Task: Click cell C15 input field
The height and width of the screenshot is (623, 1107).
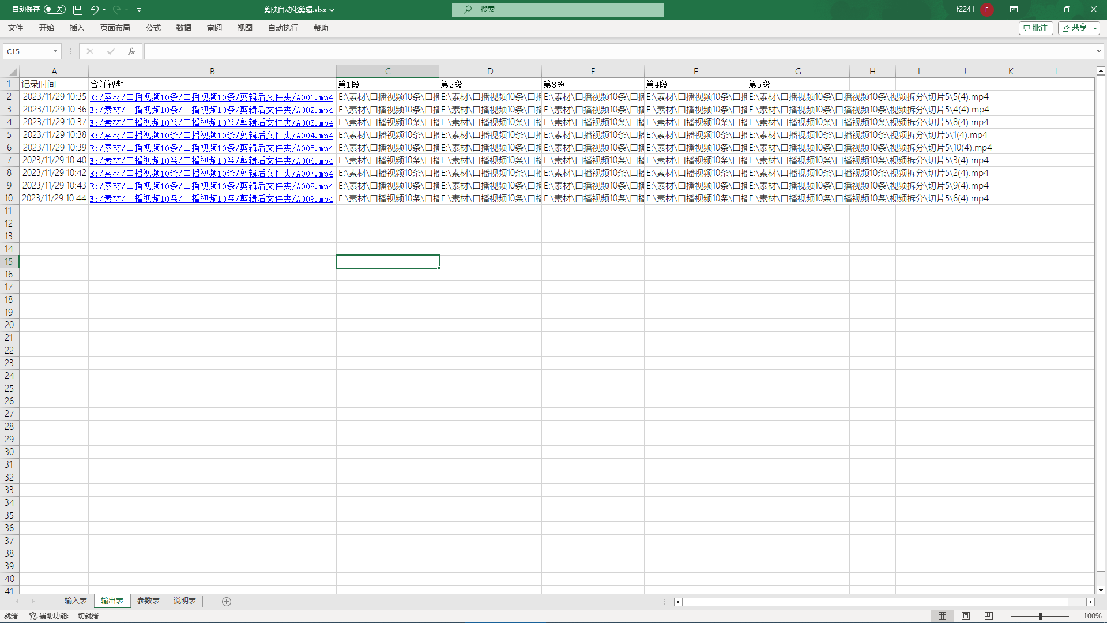Action: pyautogui.click(x=388, y=261)
